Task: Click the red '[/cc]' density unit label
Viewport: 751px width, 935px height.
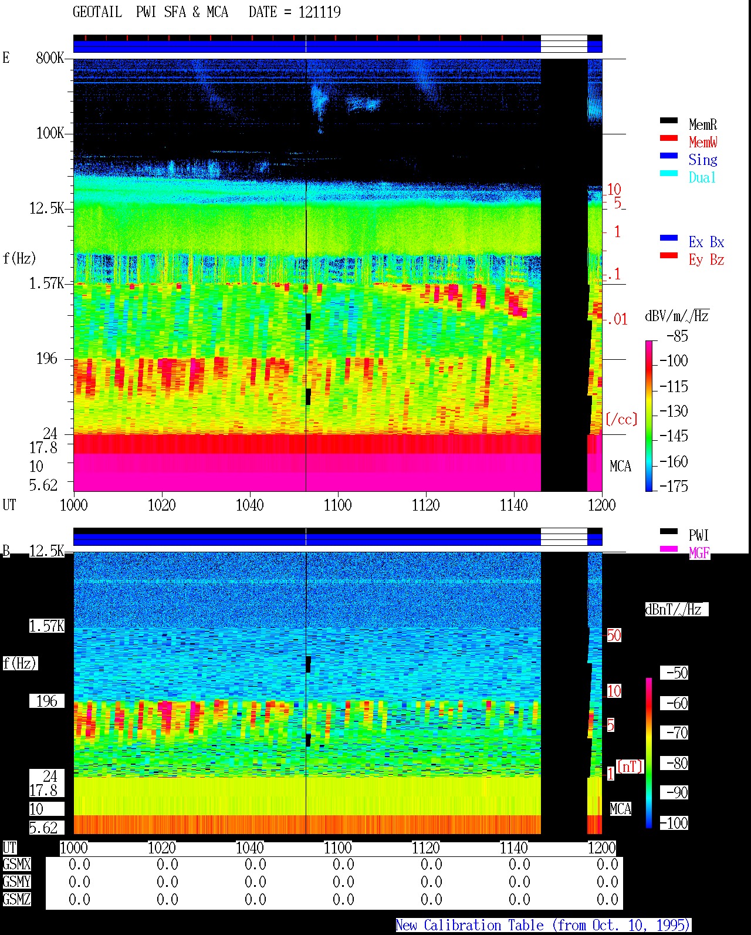Action: [x=621, y=419]
